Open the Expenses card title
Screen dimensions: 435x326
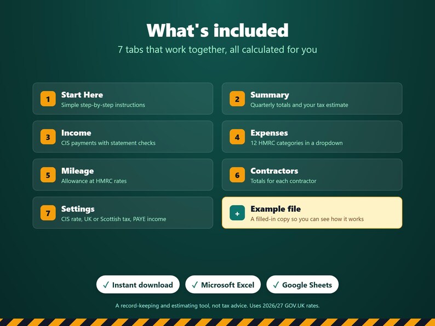coord(269,133)
